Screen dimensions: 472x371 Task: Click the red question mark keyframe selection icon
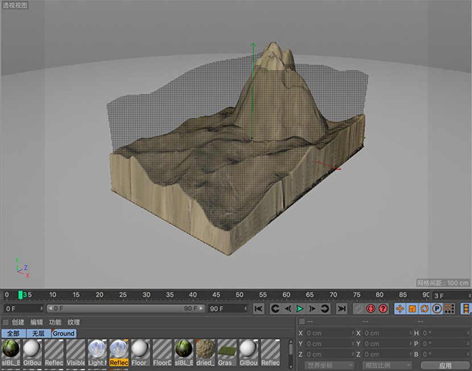383,308
